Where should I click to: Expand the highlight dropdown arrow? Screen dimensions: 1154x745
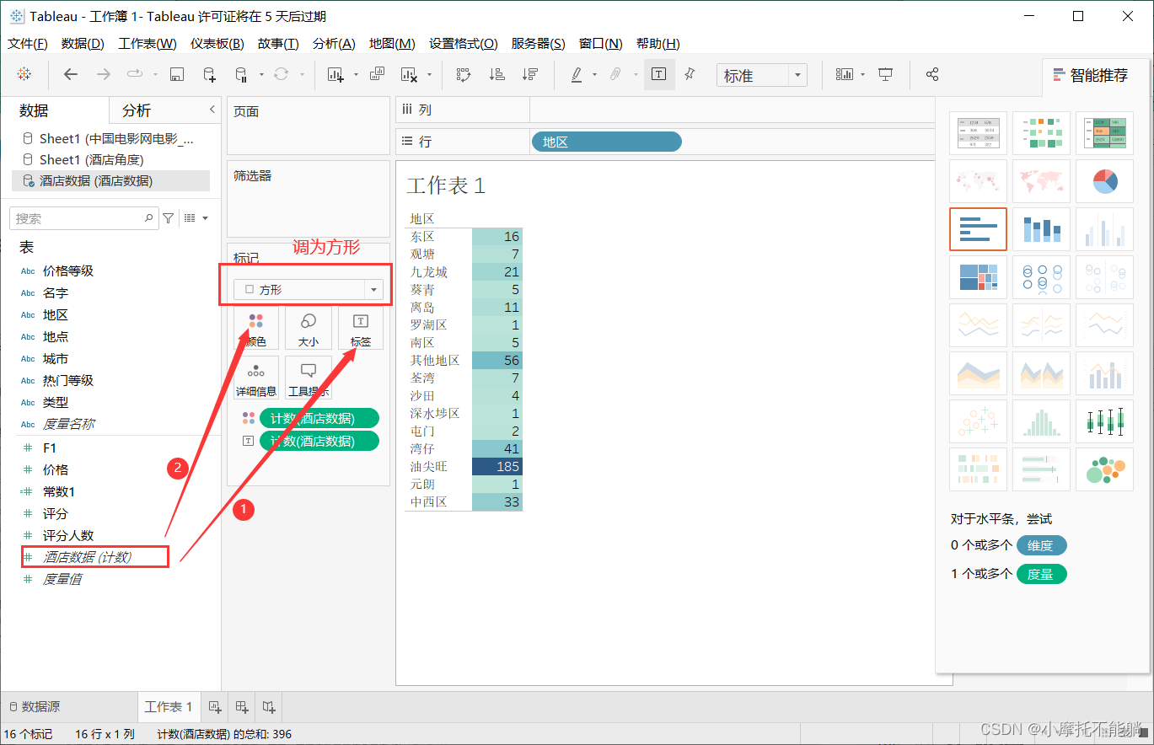[x=594, y=75]
